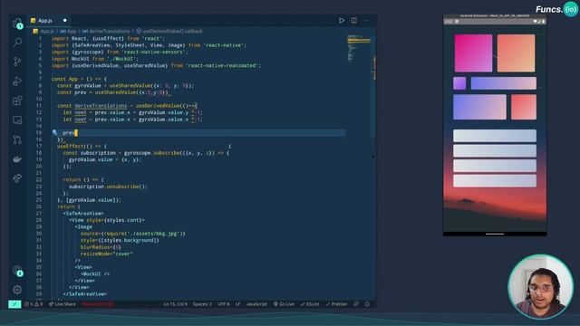Click line number 17 in the gutter
The image size is (580, 326).
click(39, 146)
